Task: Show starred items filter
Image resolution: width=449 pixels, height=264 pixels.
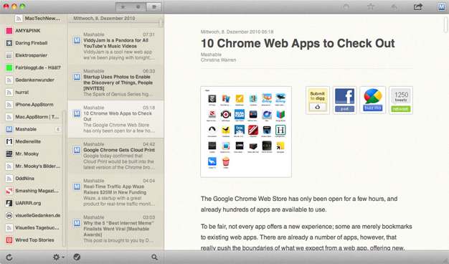Action: click(x=123, y=7)
